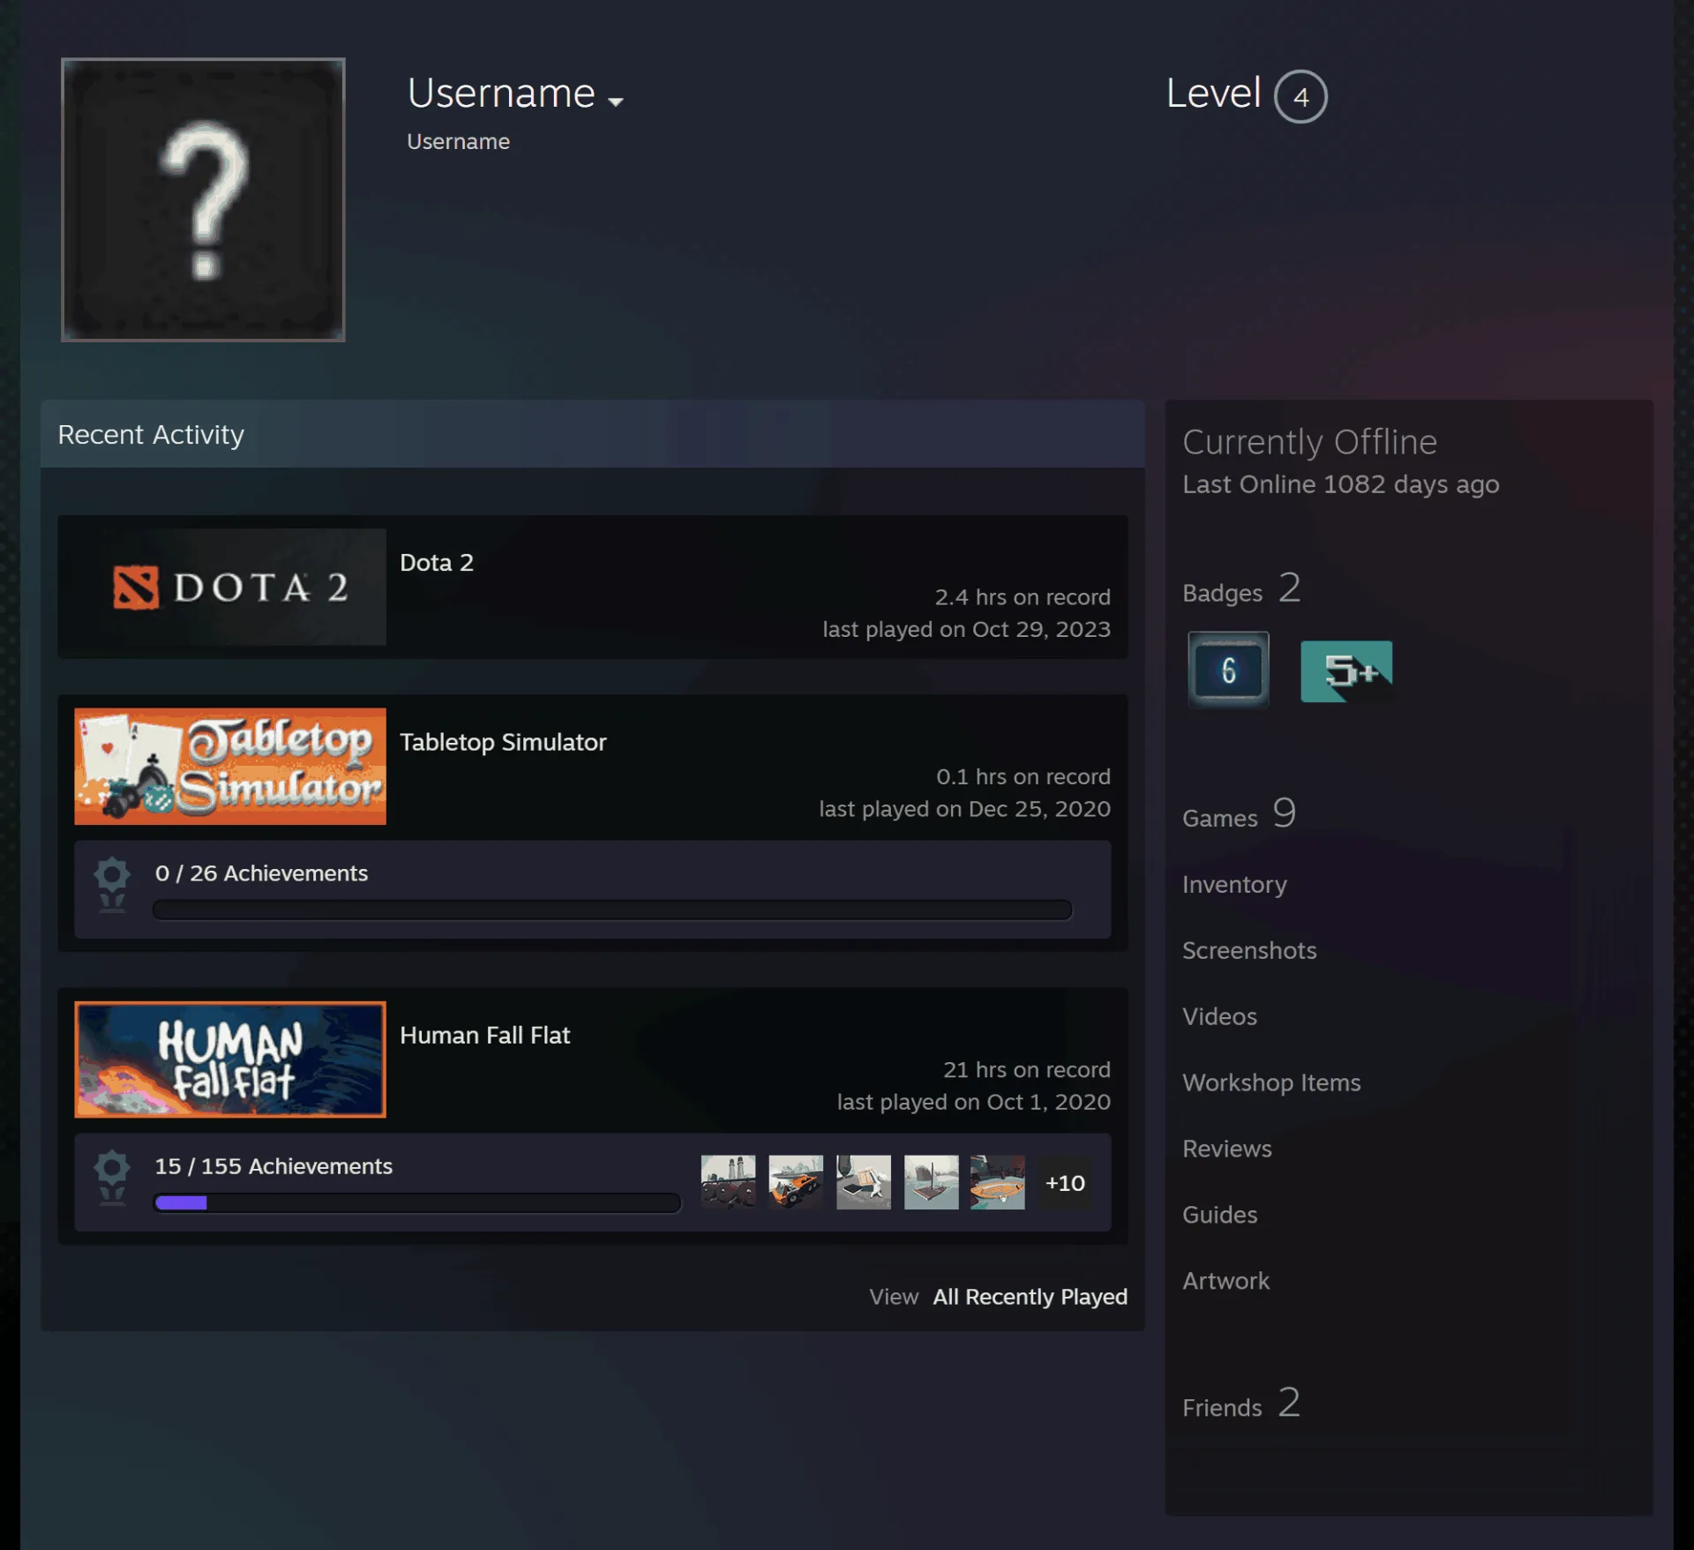This screenshot has height=1550, width=1694.
Task: Click the question-mark profile avatar
Action: click(x=203, y=199)
